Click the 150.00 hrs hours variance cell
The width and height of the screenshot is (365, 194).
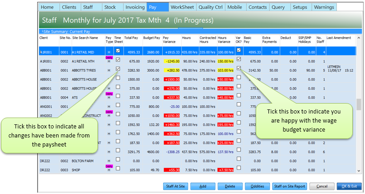[225, 62]
